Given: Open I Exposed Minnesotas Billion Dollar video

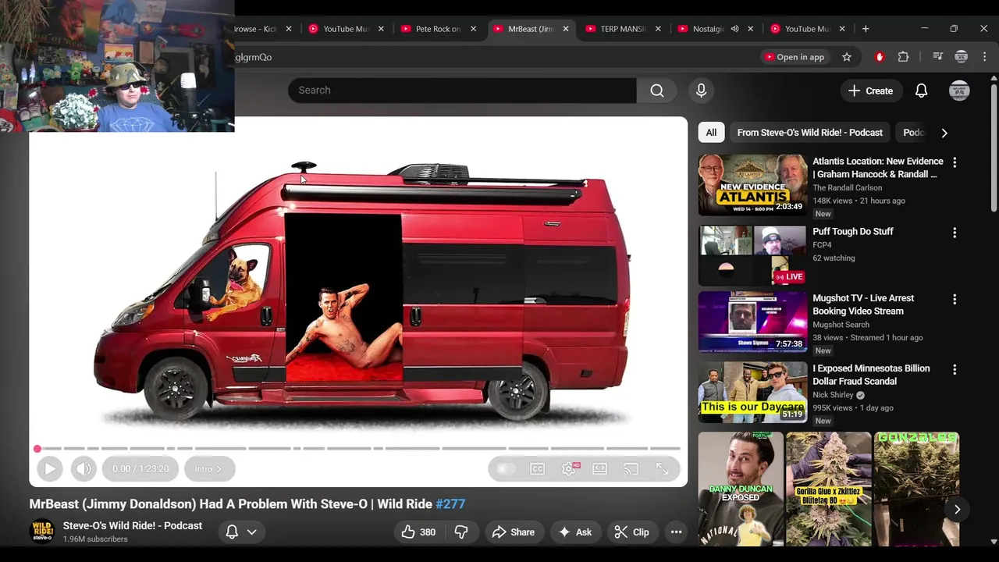Looking at the screenshot, I should point(871,375).
